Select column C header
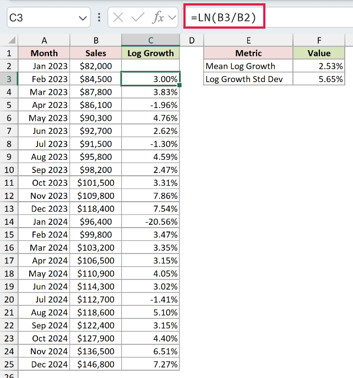Screen dimensions: 353x378 coord(150,40)
